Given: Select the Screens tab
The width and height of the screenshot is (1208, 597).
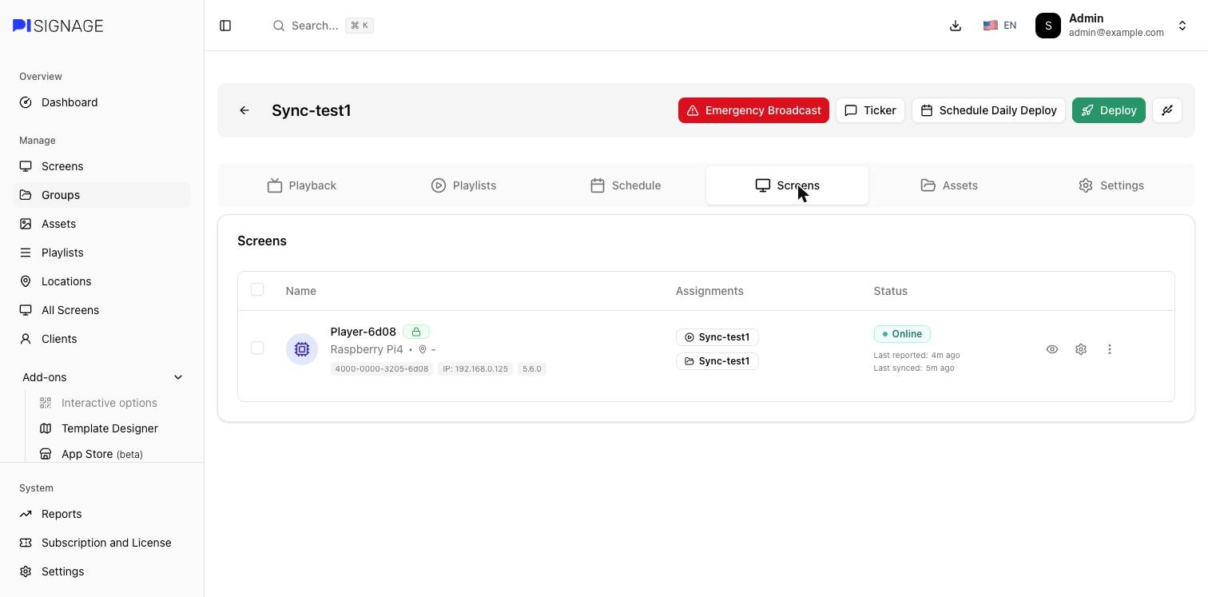Looking at the screenshot, I should pos(787,185).
